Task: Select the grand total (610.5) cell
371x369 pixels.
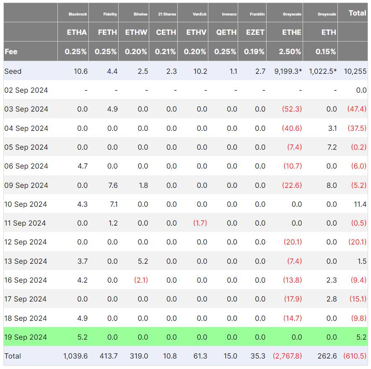Action: (355, 356)
